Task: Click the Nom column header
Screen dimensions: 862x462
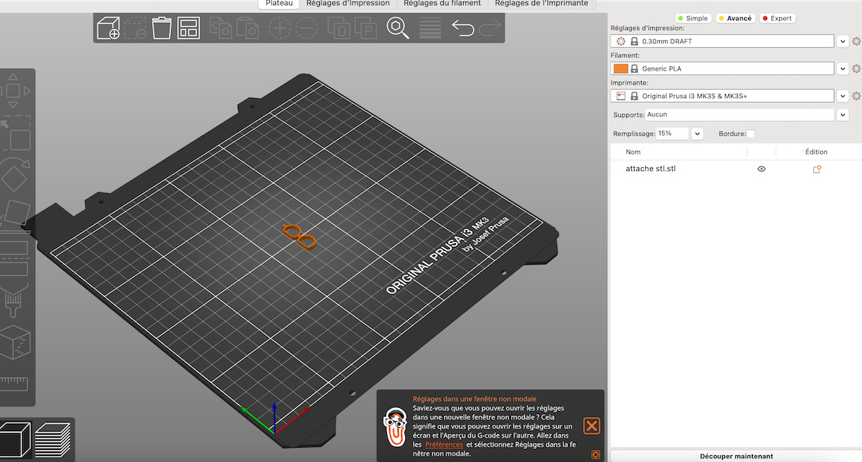Action: [x=632, y=152]
